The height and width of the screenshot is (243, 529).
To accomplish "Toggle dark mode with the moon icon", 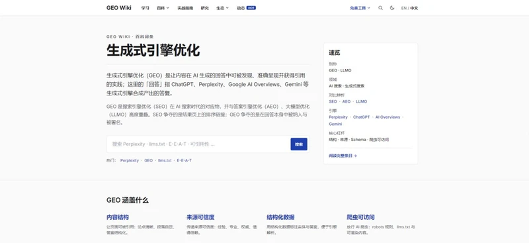I will pos(392,8).
